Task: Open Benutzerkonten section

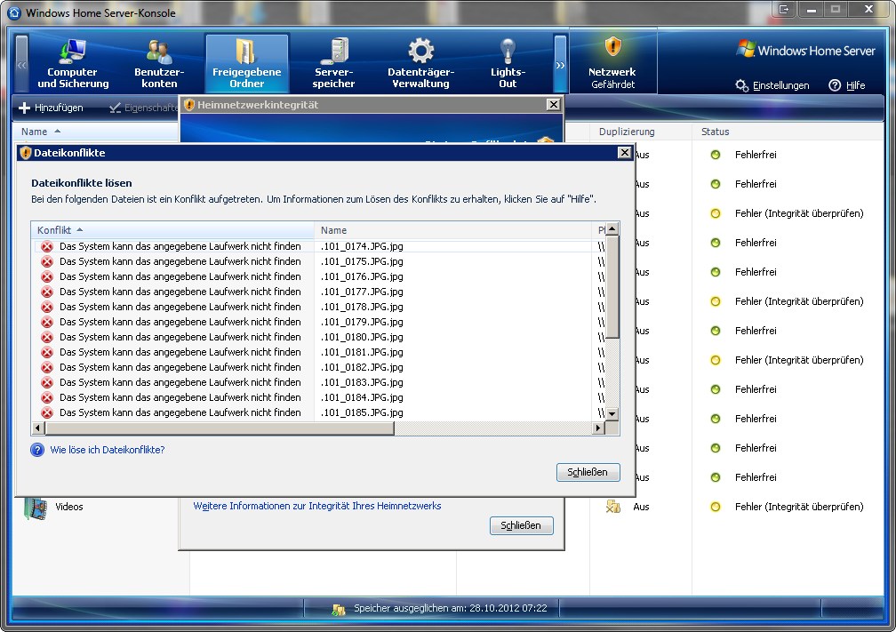Action: tap(159, 64)
